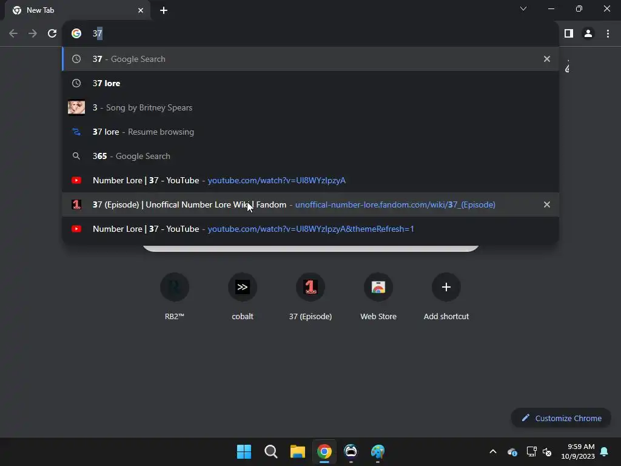Open Chrome's three-dot menu
The width and height of the screenshot is (621, 466).
[608, 33]
